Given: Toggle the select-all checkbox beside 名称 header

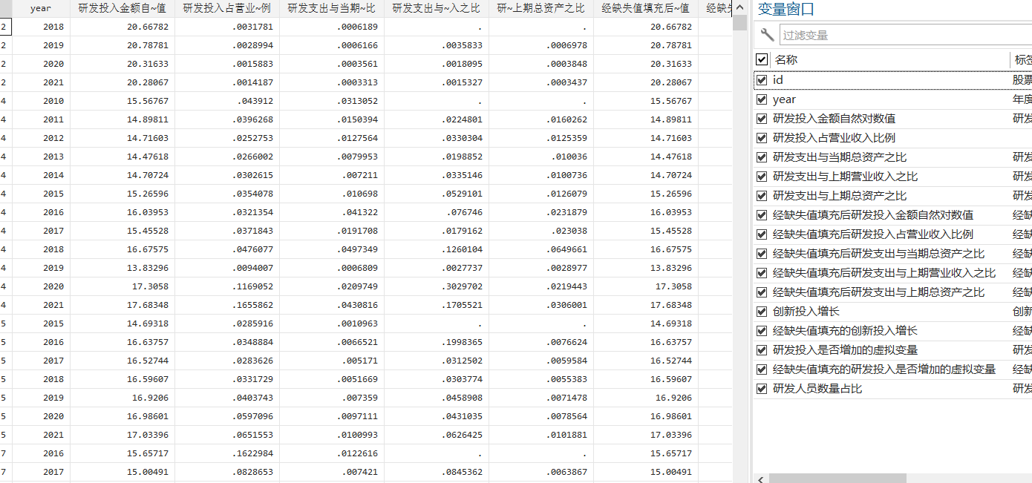Looking at the screenshot, I should point(762,59).
